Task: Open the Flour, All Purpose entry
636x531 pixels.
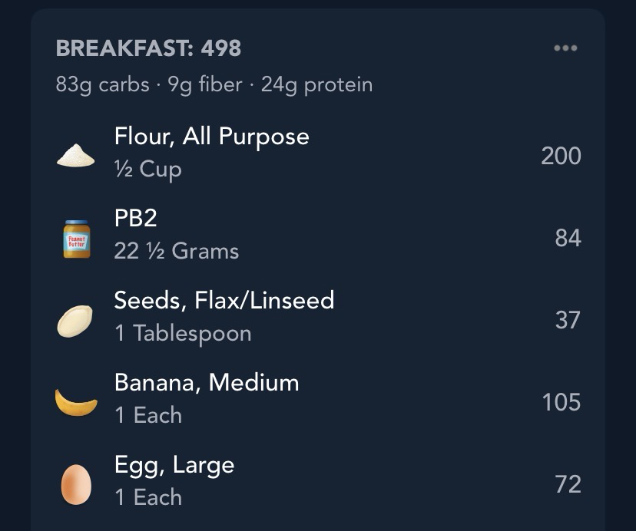Action: tap(211, 137)
